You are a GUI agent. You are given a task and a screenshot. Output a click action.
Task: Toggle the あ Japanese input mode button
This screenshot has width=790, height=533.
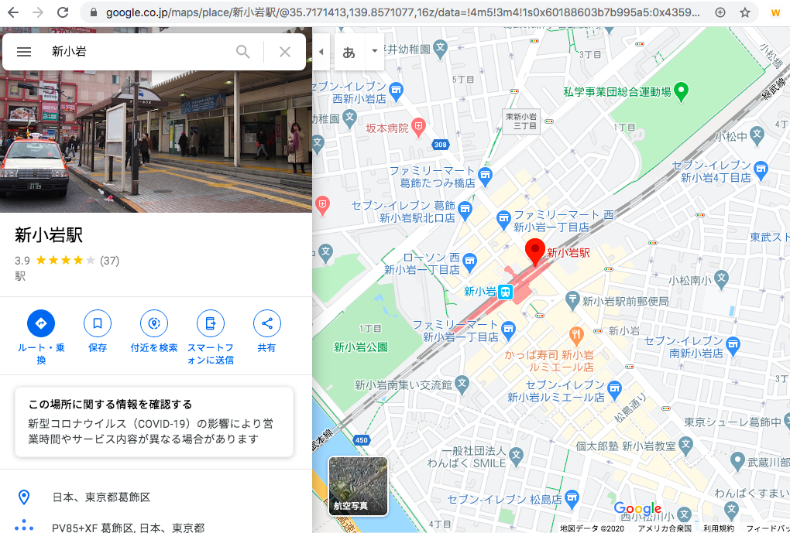point(349,52)
